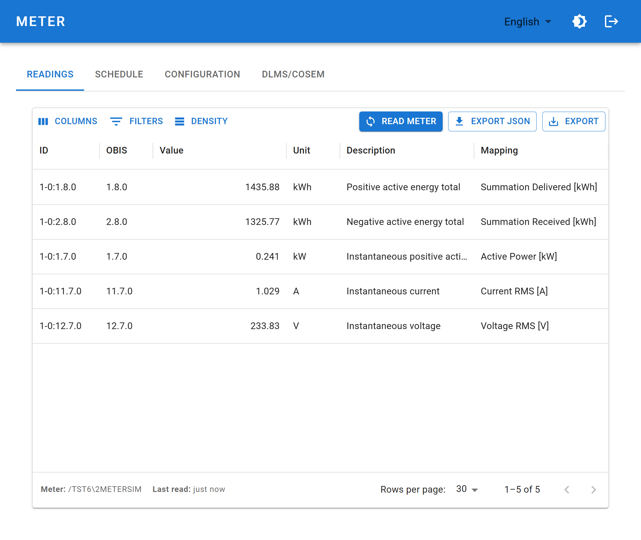Sort by the ID column header

pyautogui.click(x=44, y=151)
